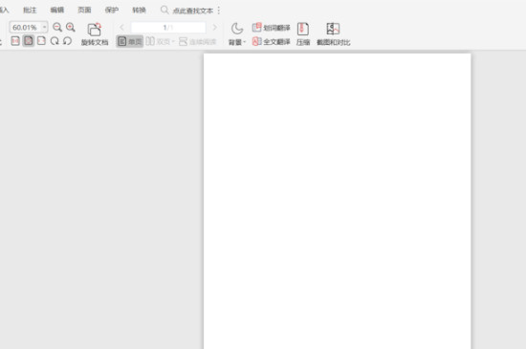Image resolution: width=526 pixels, height=349 pixels.
Task: Open the 批注 annotation menu tab
Action: pos(30,11)
